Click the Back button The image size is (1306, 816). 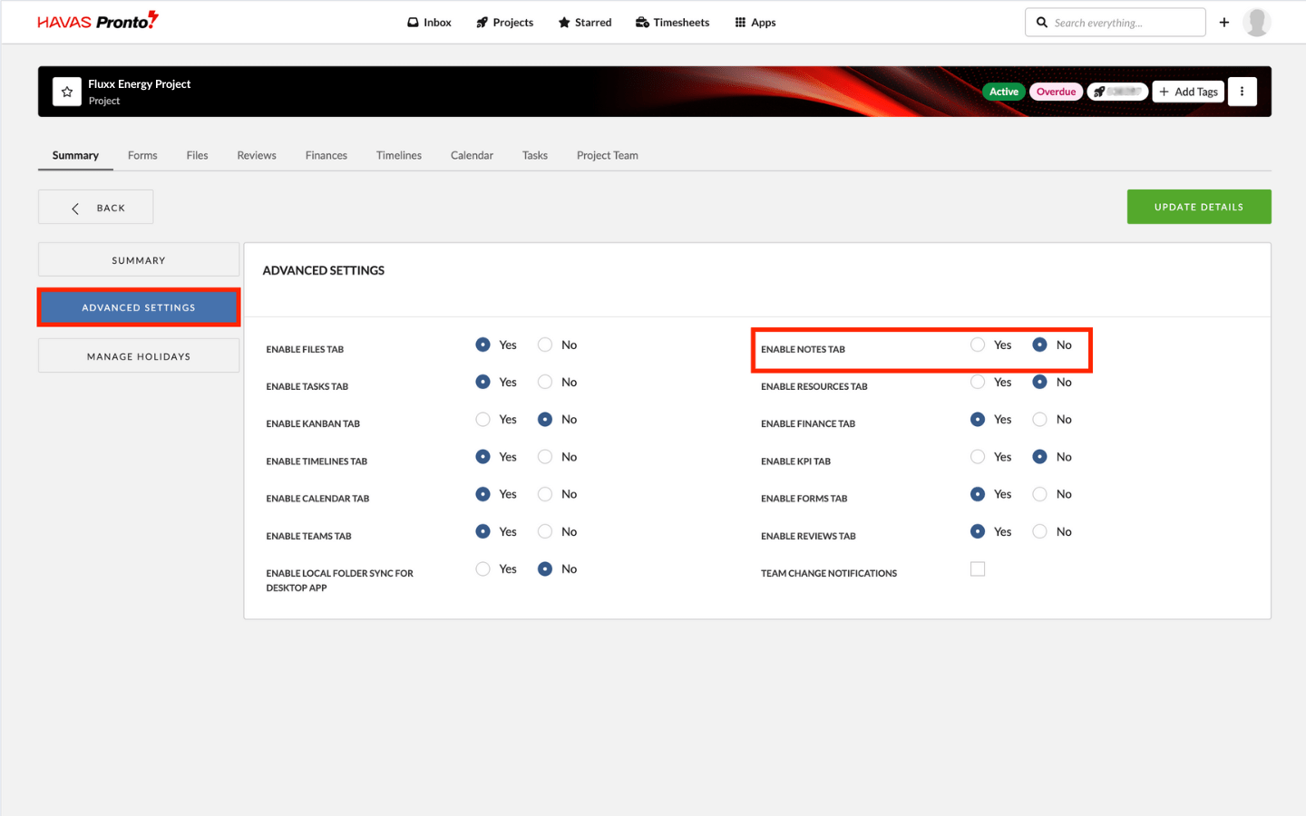coord(95,207)
